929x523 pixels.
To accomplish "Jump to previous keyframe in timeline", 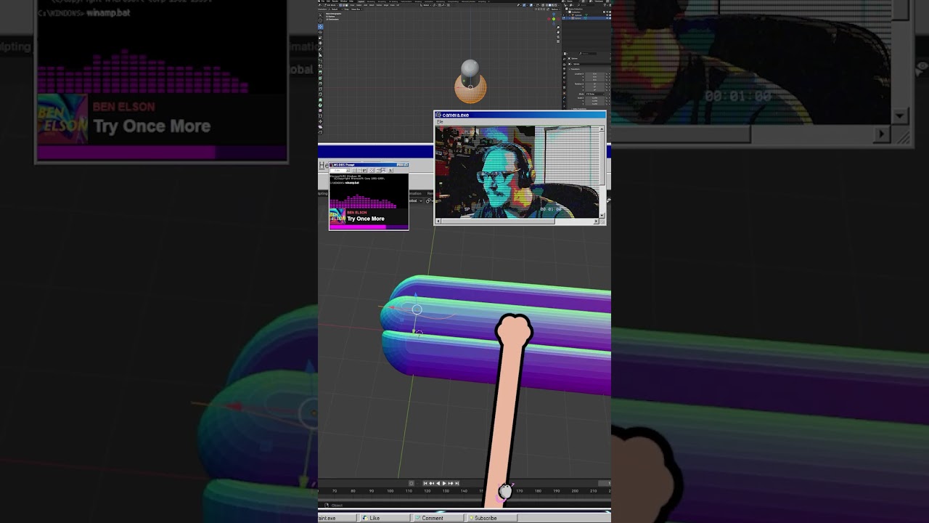I will (x=432, y=483).
